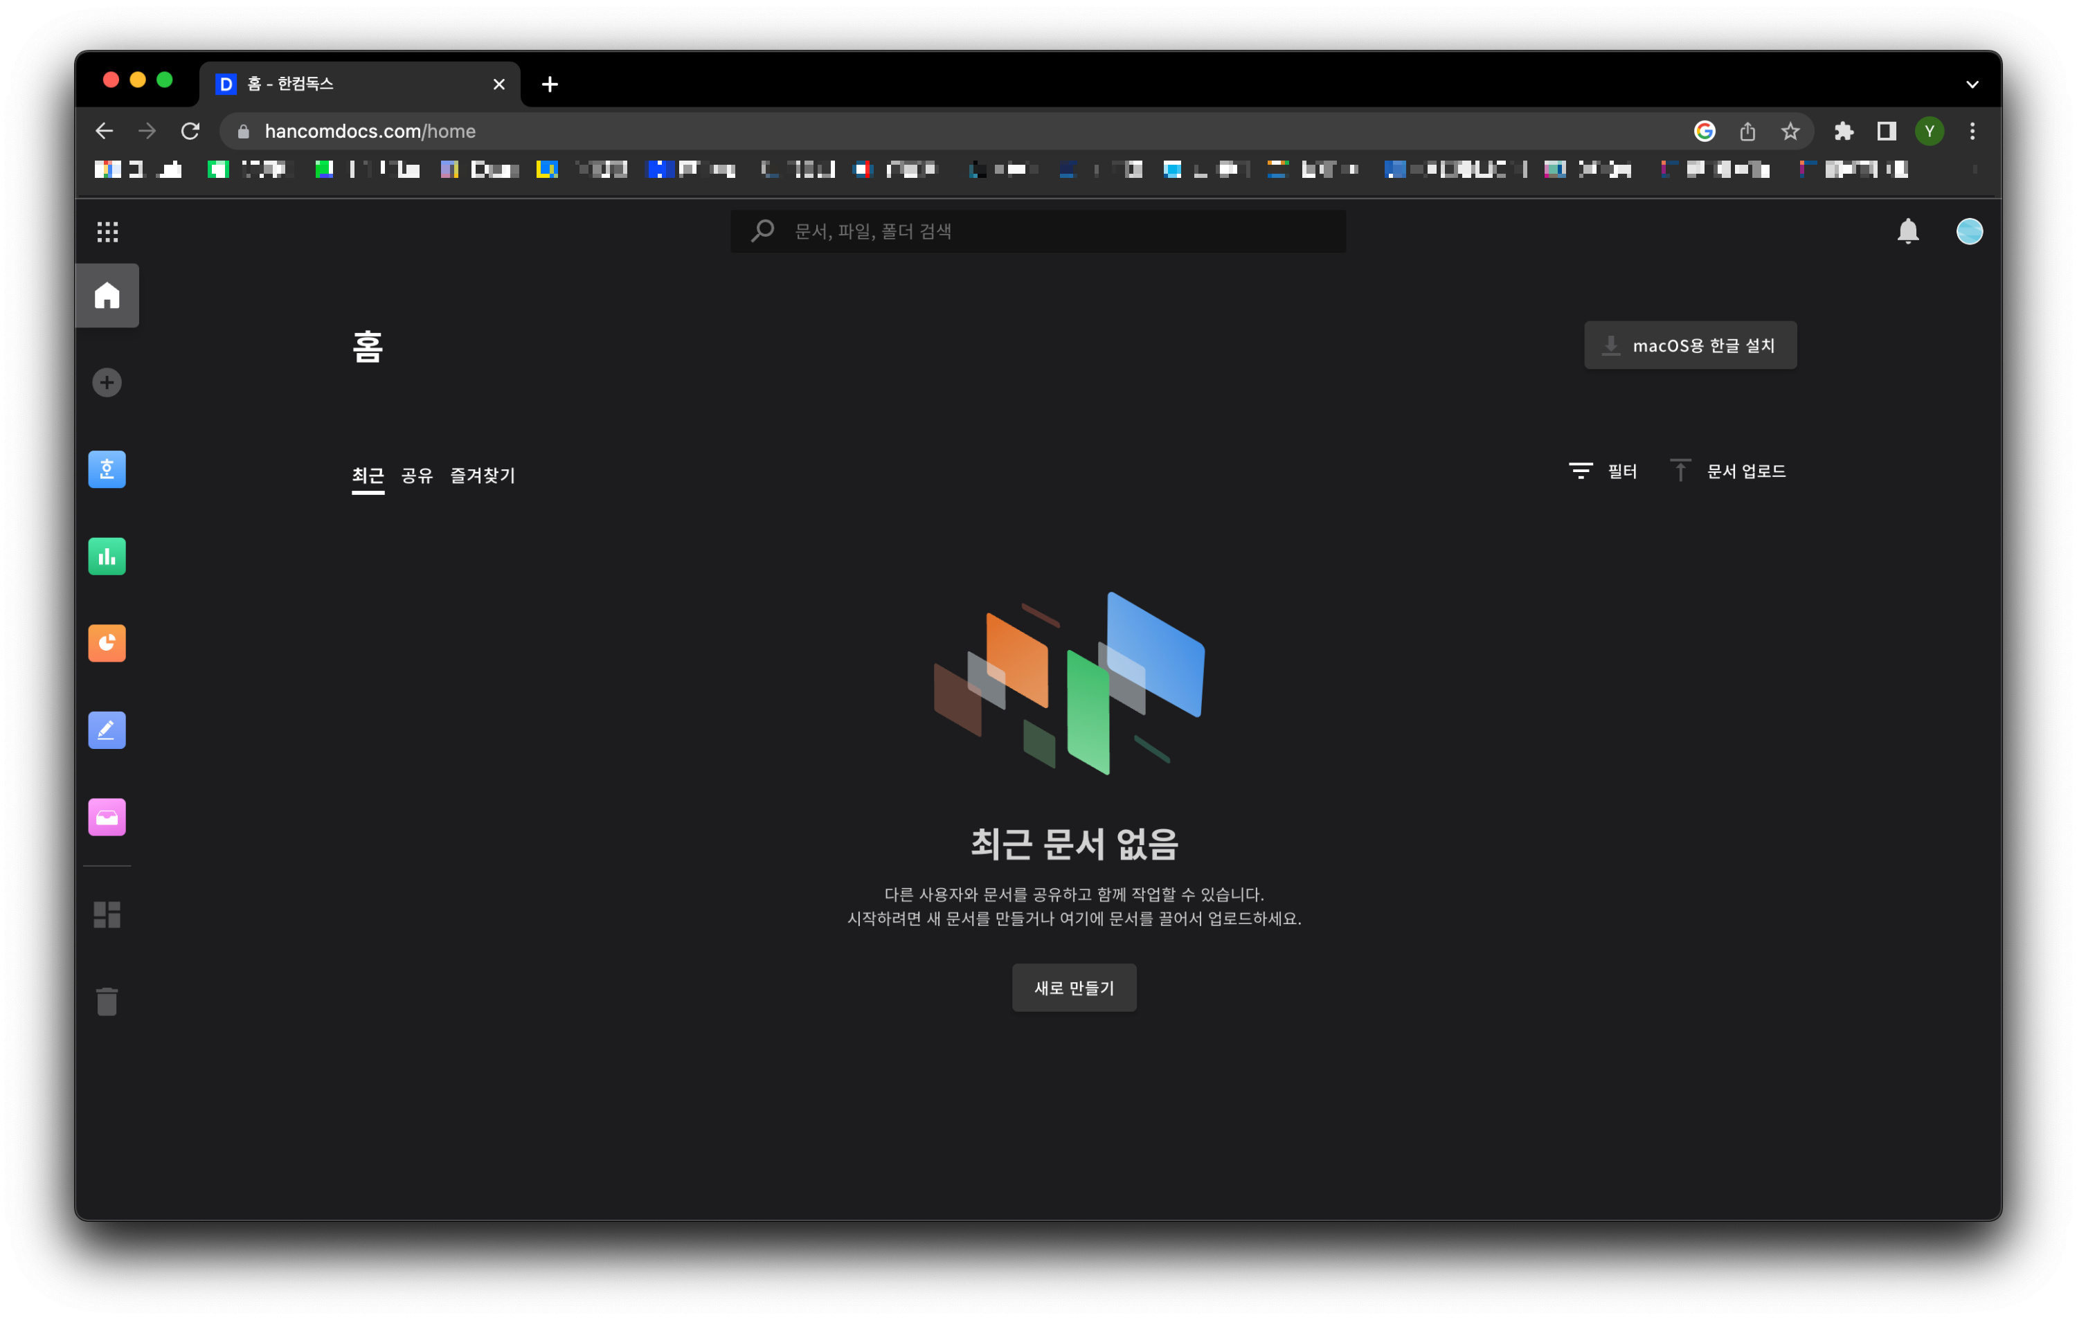Click the 새로 만들기 button
This screenshot has height=1320, width=2077.
[1074, 988]
